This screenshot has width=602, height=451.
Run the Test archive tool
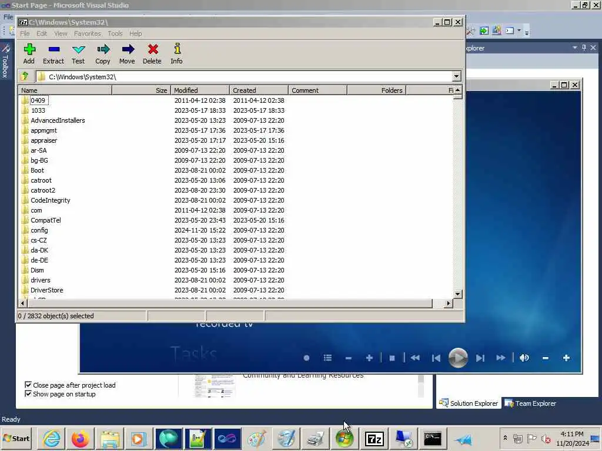pos(78,53)
